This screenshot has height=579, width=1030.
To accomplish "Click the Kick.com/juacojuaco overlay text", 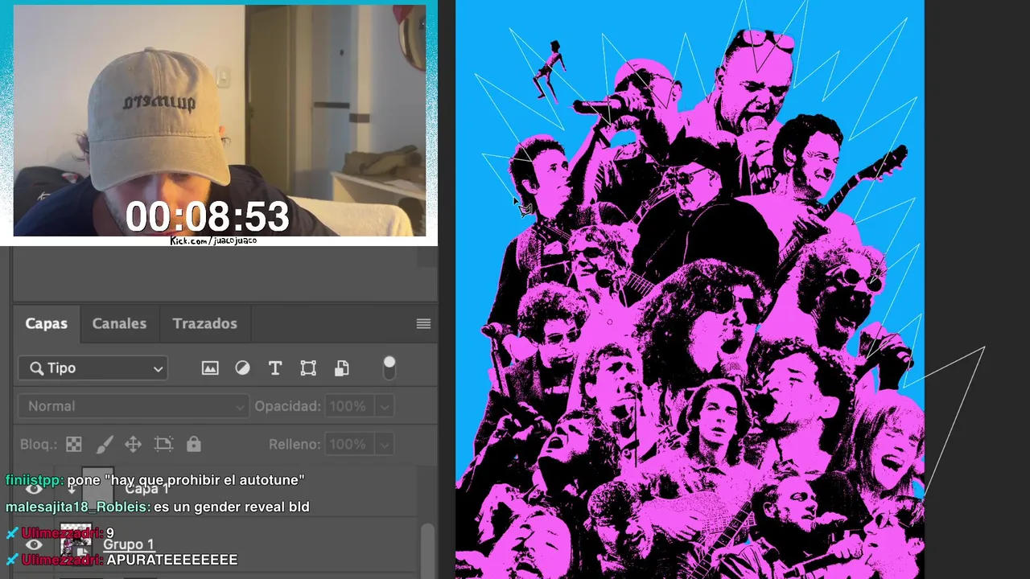I will [x=213, y=240].
